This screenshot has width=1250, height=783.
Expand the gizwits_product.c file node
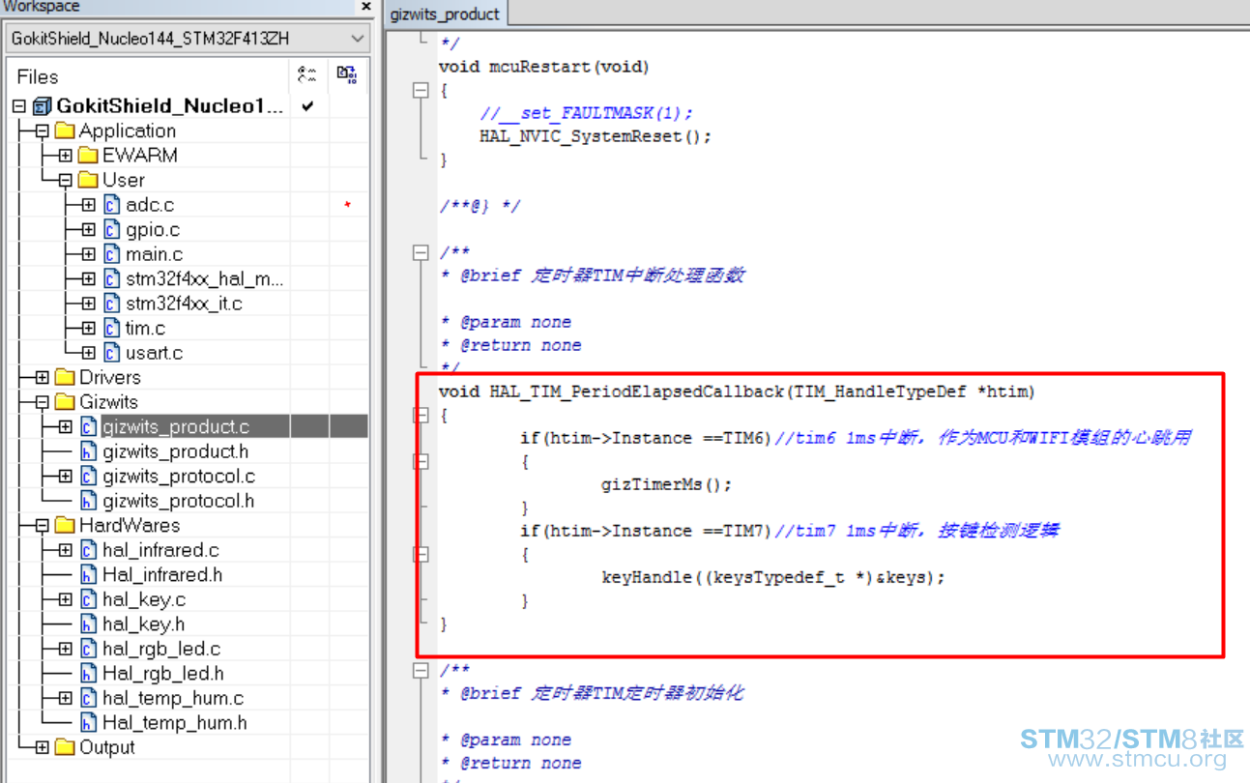point(65,426)
